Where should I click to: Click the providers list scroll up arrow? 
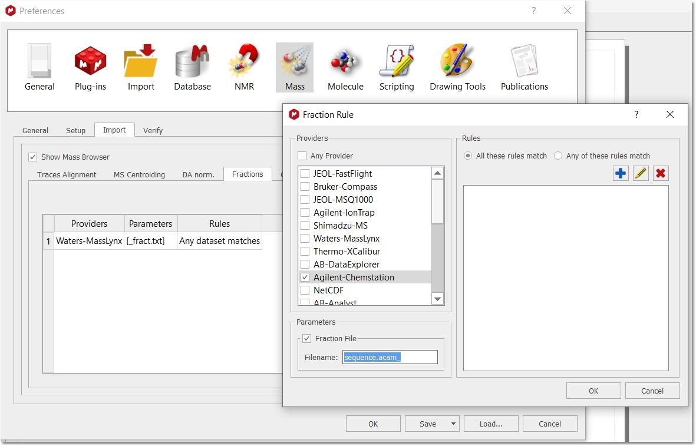tap(438, 173)
